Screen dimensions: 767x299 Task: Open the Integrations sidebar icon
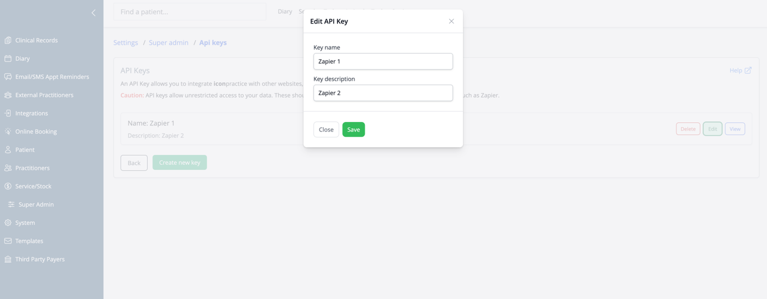8,113
